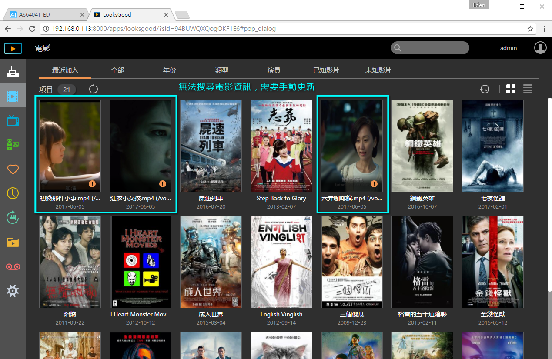The height and width of the screenshot is (359, 552).
Task: Click date 2016-10-07 under 鋼鐵英雄
Action: pos(422,207)
